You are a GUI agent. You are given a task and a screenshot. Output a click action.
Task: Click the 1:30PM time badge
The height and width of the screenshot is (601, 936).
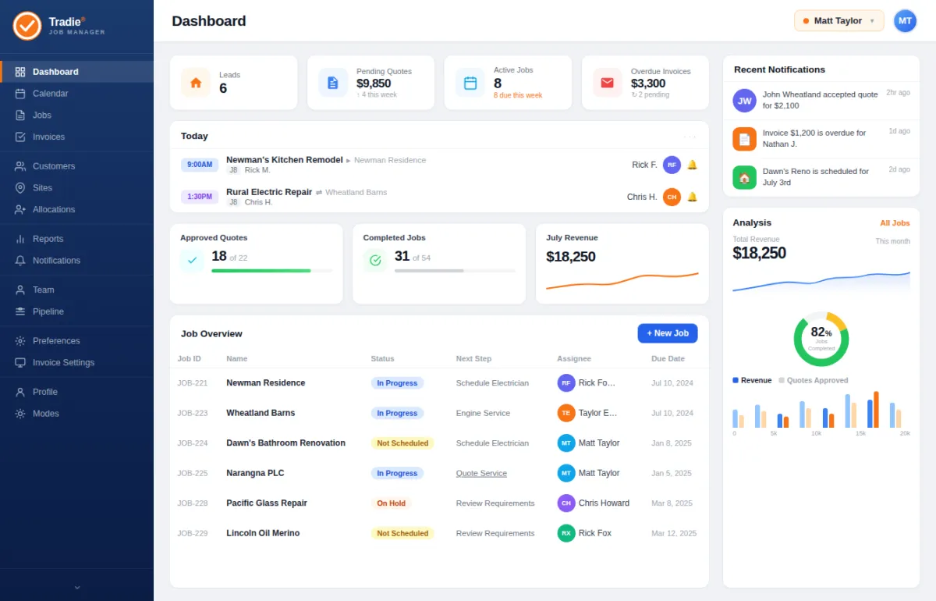200,197
